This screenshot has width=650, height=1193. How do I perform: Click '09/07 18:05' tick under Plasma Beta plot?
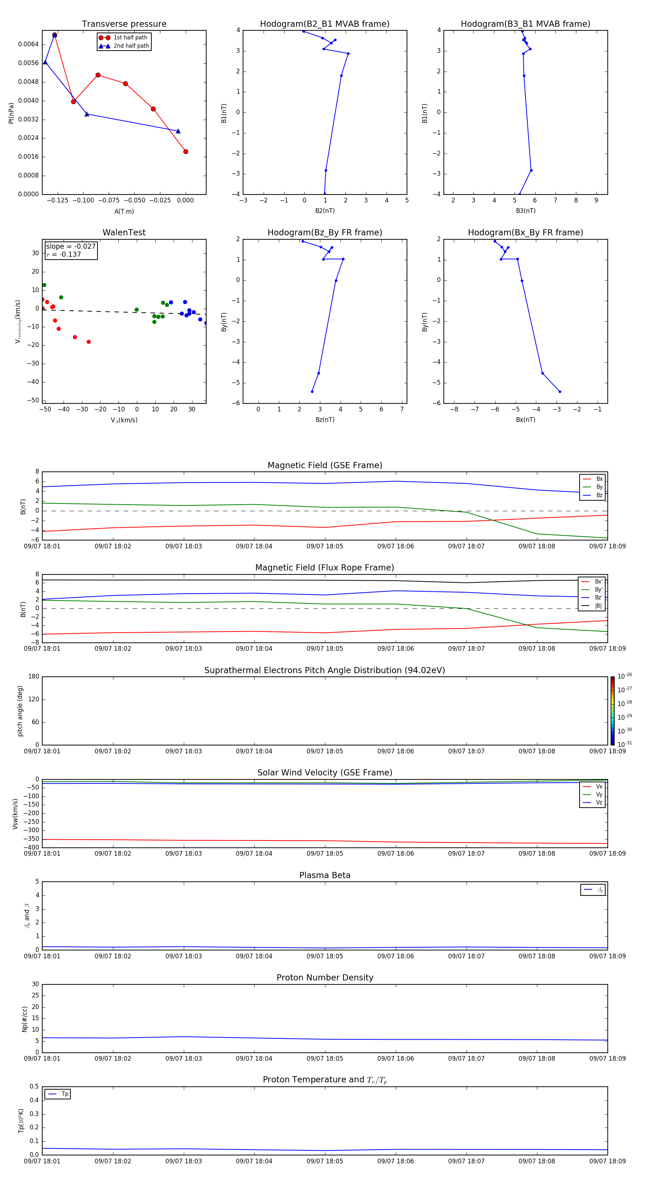click(x=325, y=956)
